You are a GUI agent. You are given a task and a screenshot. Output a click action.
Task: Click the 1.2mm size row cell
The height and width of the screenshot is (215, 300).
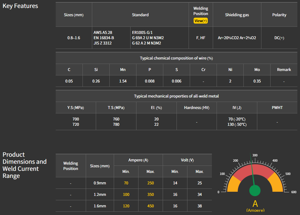(x=100, y=195)
